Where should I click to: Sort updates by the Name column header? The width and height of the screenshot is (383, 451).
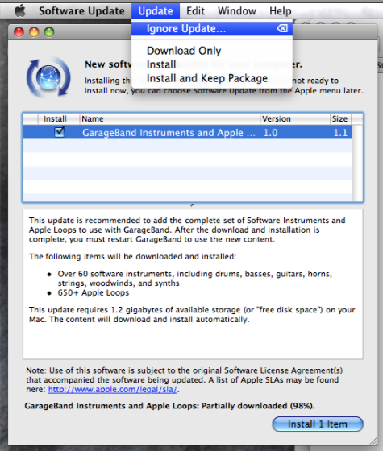169,119
